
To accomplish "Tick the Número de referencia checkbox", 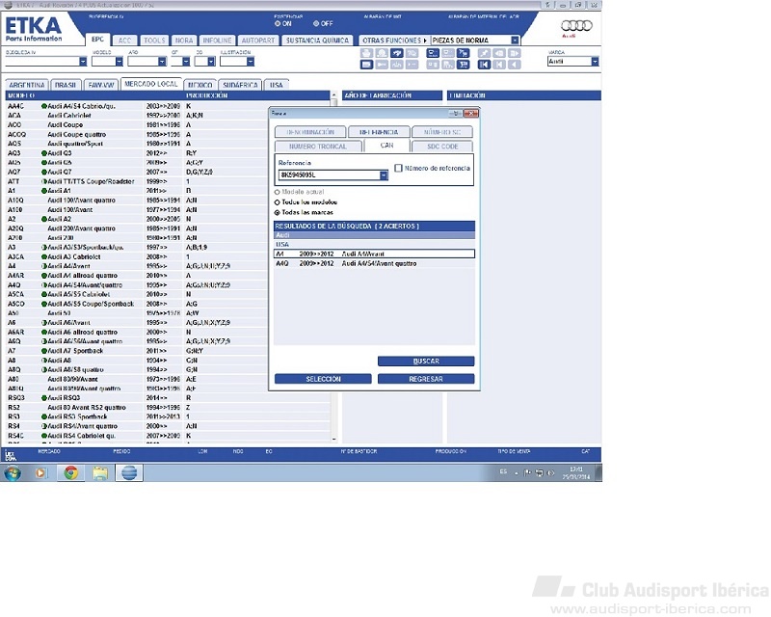I will tap(398, 169).
